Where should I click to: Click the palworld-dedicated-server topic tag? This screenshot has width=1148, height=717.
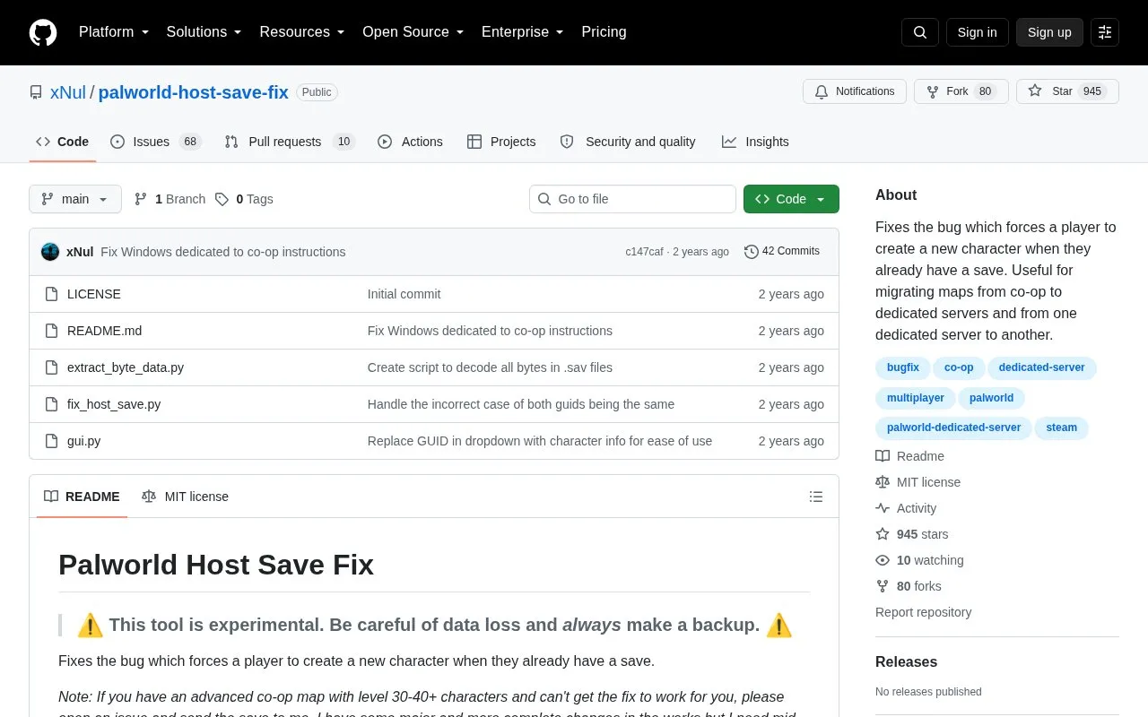tap(953, 428)
